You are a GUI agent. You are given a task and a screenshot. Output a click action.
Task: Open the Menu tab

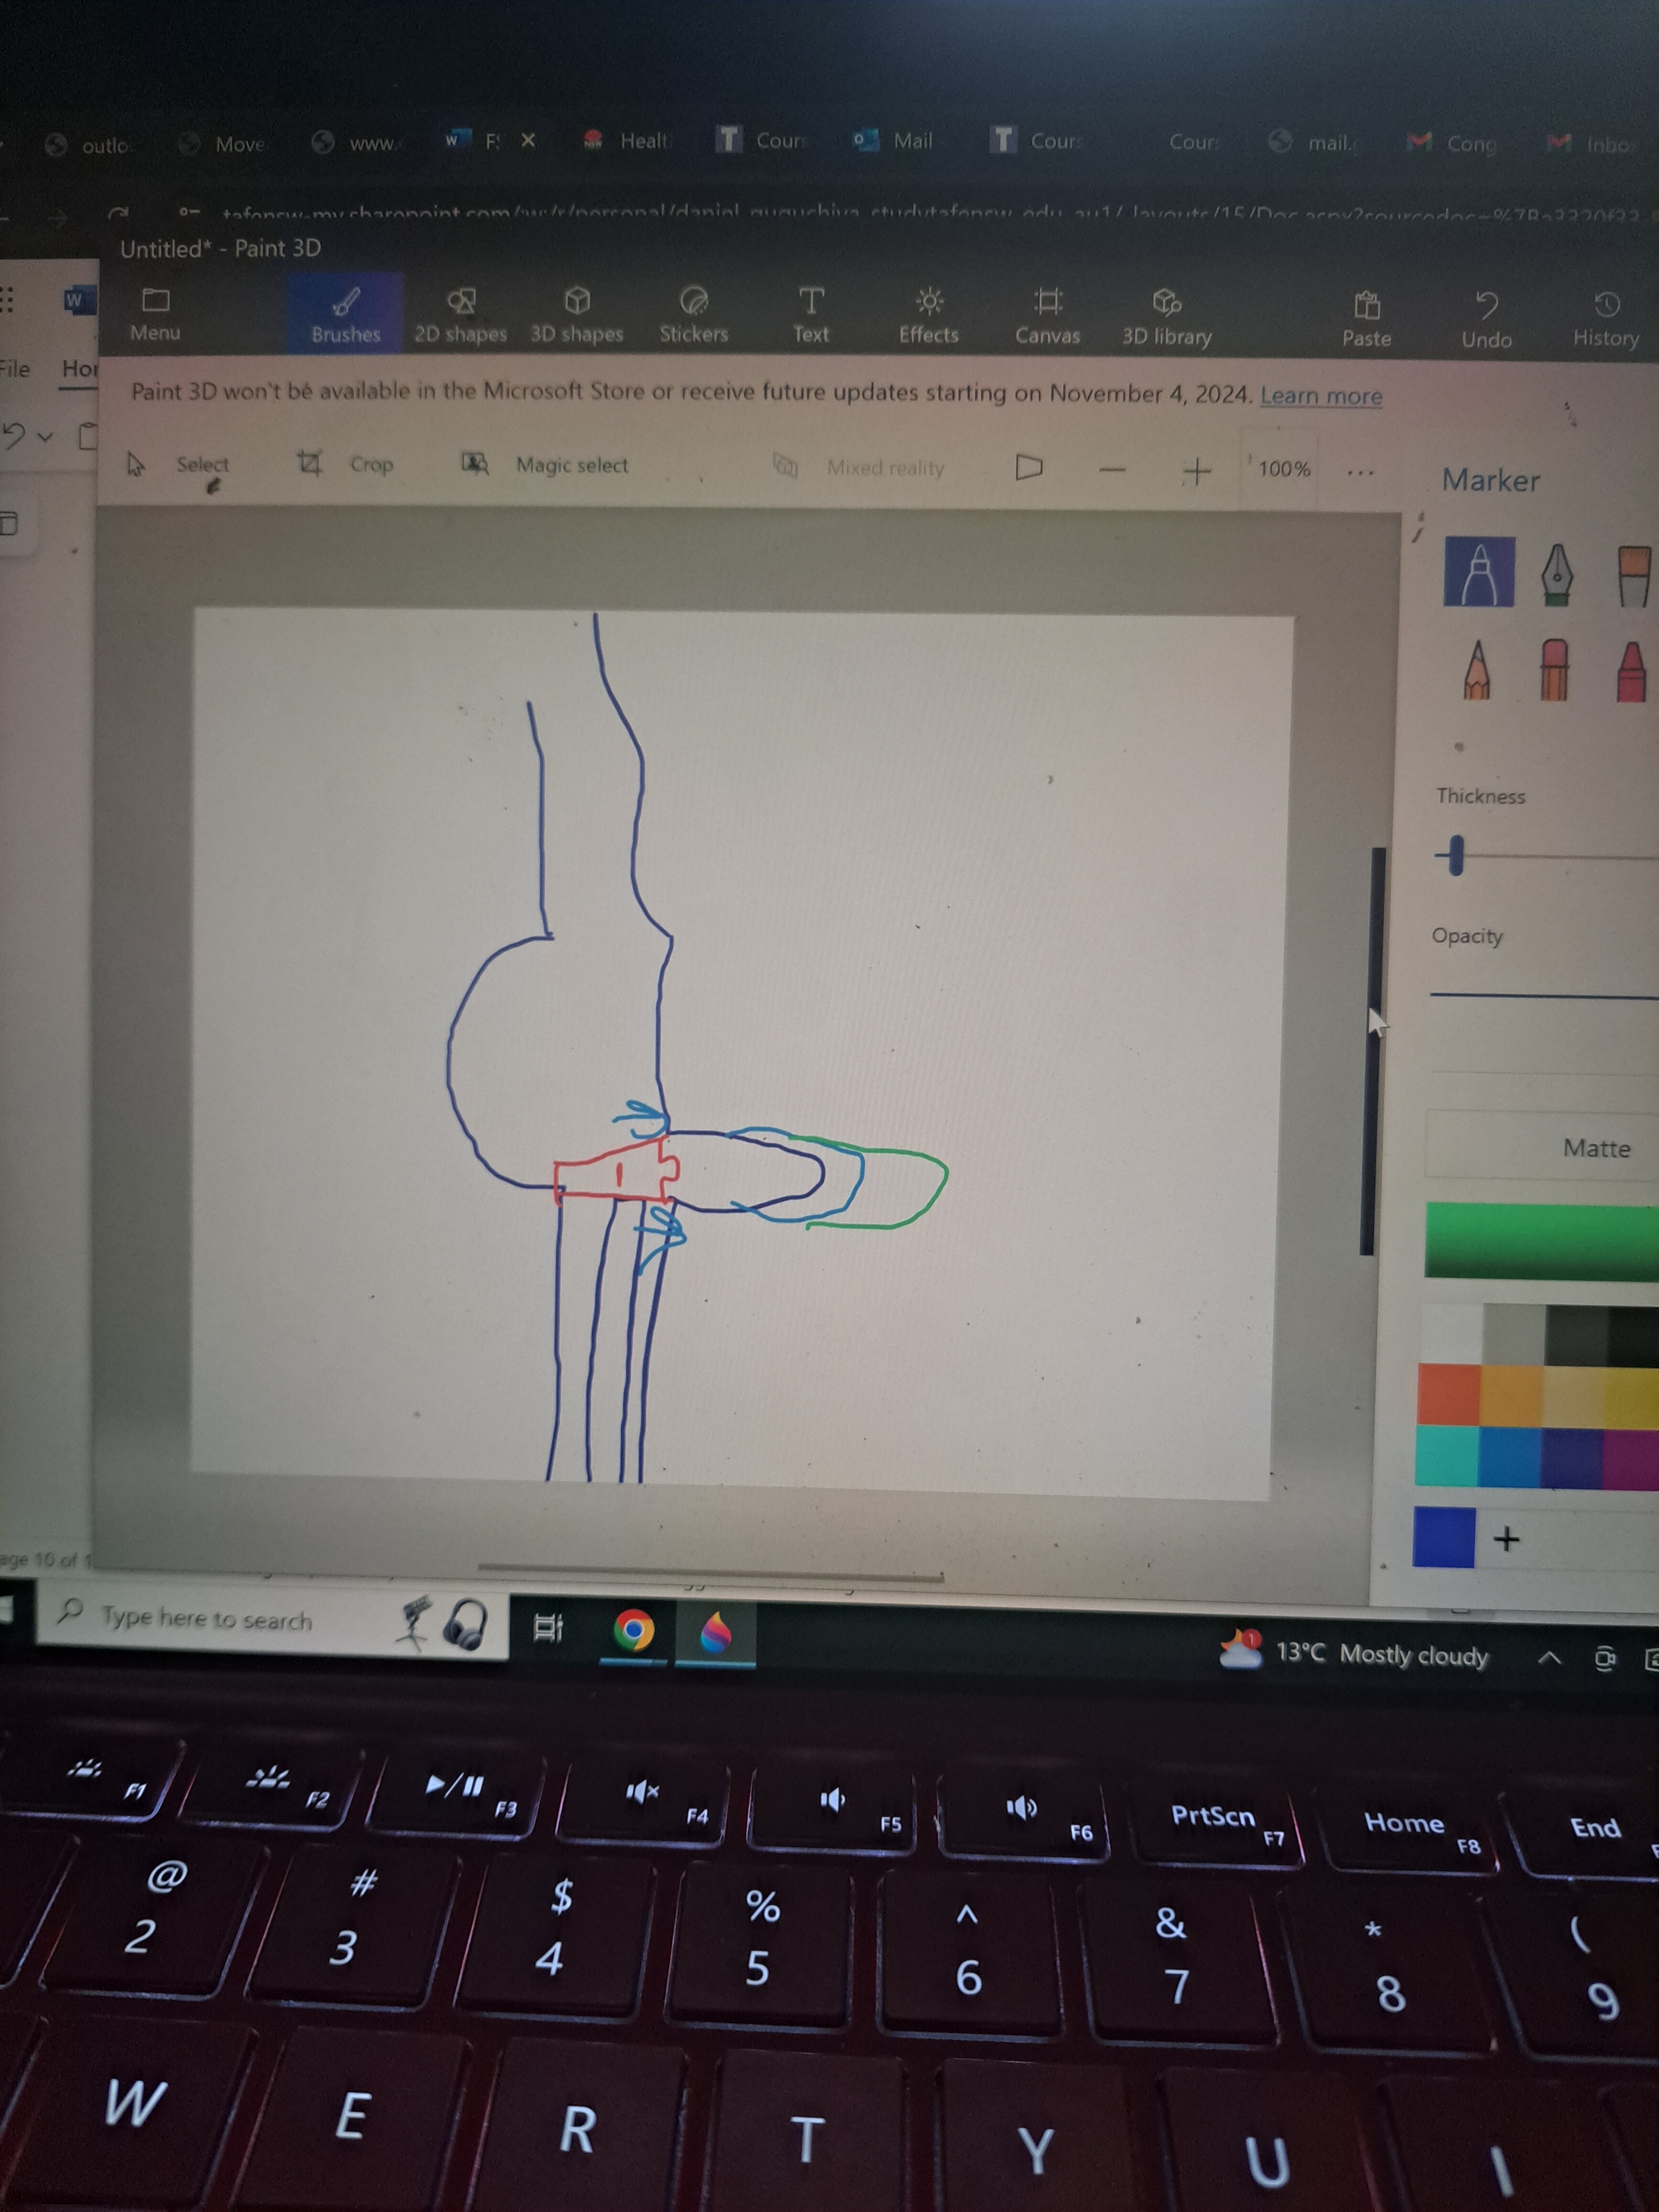(x=155, y=314)
